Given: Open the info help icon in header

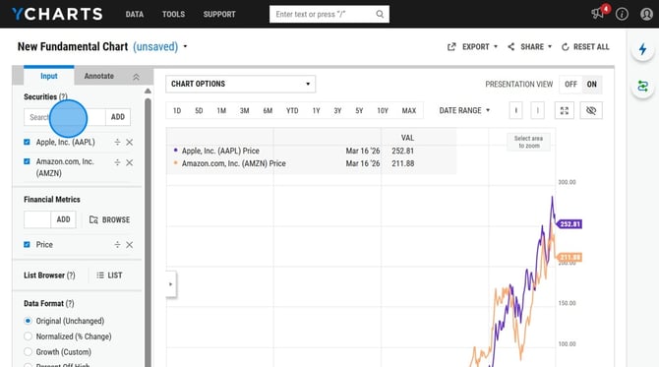Looking at the screenshot, I should [x=622, y=14].
